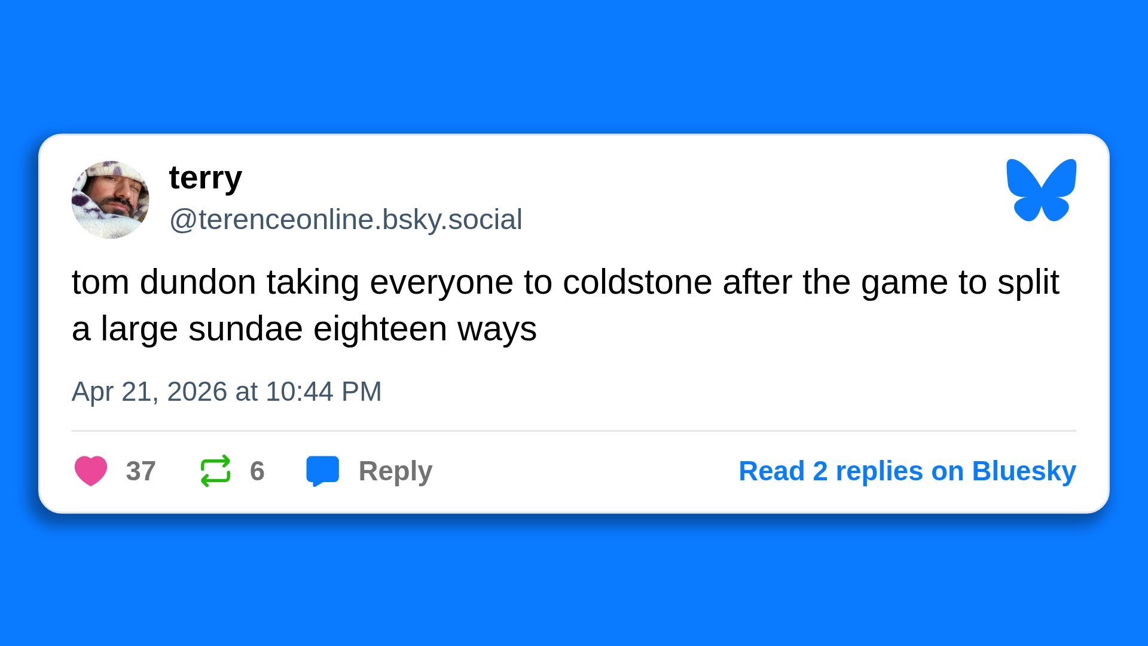This screenshot has height=646, width=1148.
Task: Click the horizontal divider above the action row
Action: click(574, 431)
